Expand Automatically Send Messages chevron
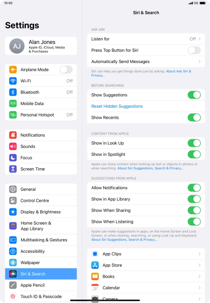Image resolution: width=210 pixels, height=303 pixels. [199, 62]
